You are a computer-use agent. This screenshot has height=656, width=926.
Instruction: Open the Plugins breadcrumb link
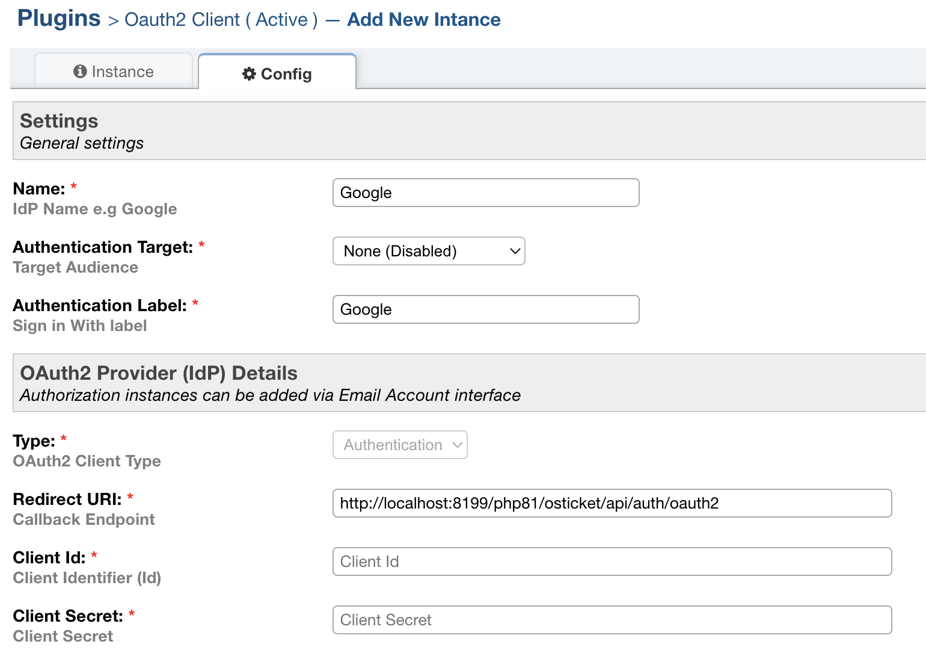coord(58,18)
